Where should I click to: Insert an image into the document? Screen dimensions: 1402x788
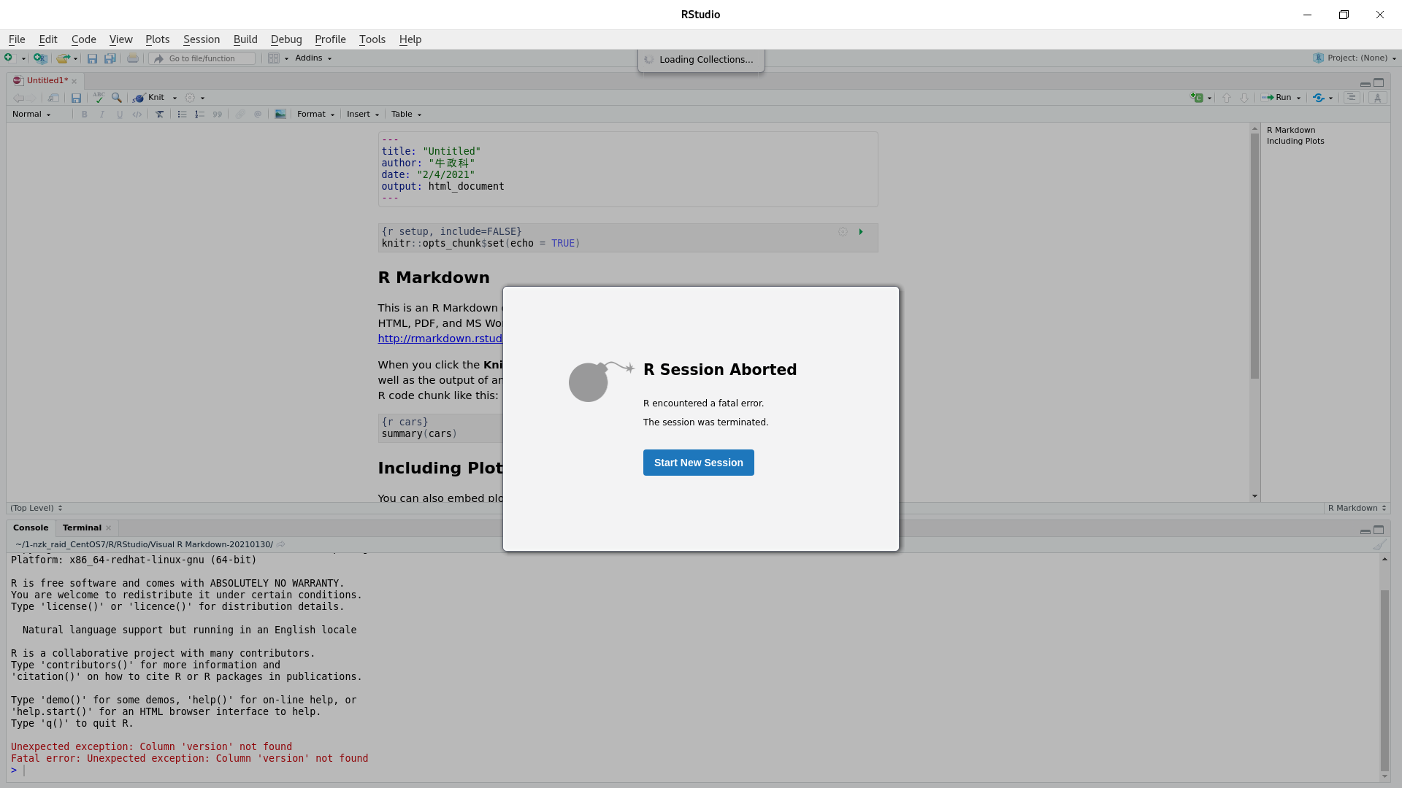coord(280,114)
